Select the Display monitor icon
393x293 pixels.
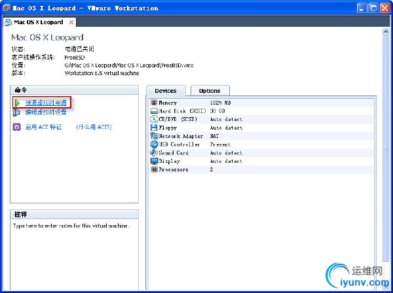[154, 161]
